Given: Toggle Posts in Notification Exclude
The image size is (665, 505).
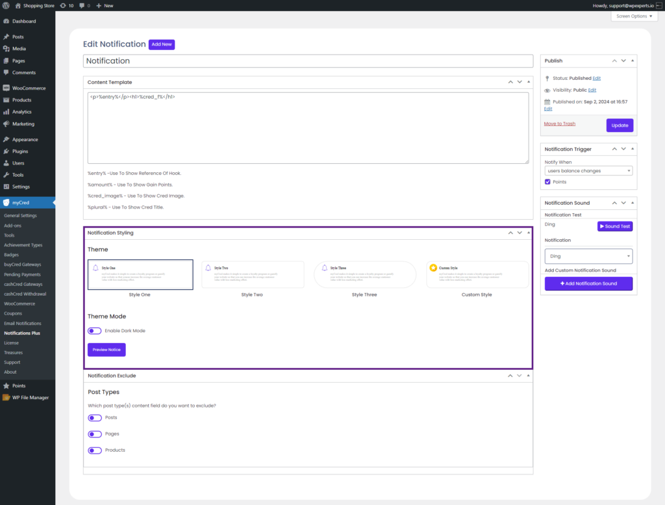Looking at the screenshot, I should click(94, 417).
